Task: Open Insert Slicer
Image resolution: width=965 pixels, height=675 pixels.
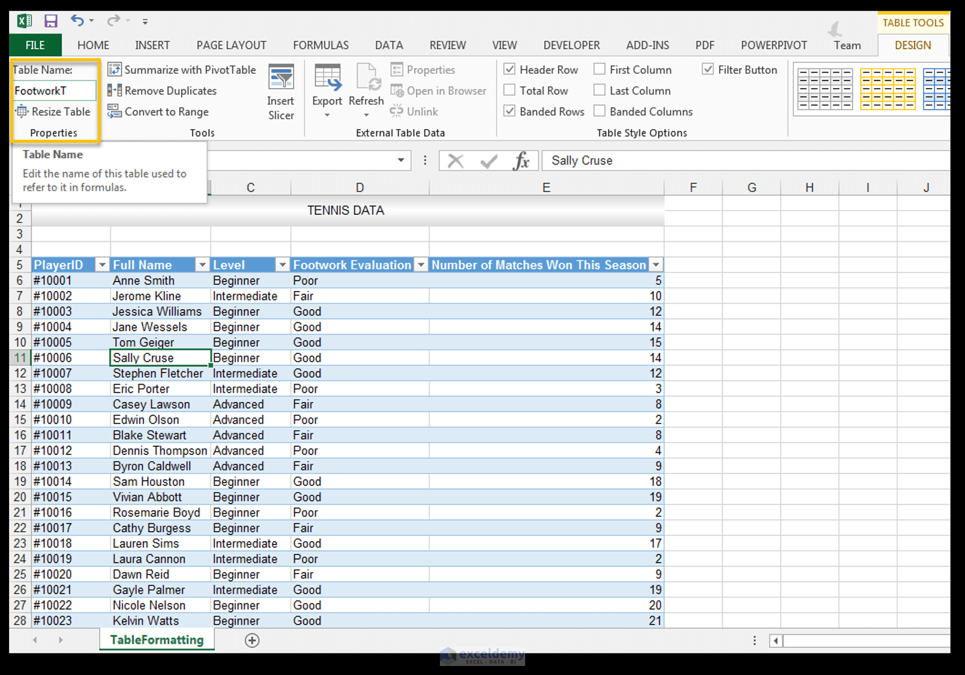Action: point(281,91)
